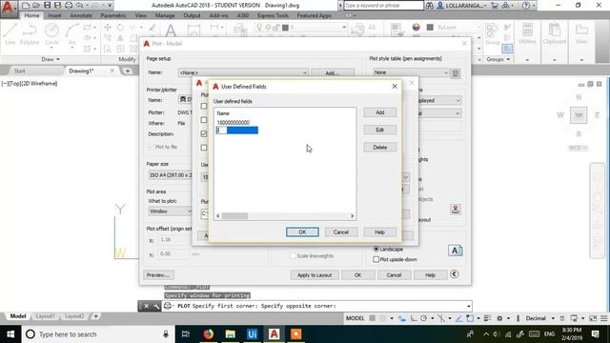Viewport: 610px width, 343px height.
Task: Open the Page setup Name dropdown
Action: [243, 72]
